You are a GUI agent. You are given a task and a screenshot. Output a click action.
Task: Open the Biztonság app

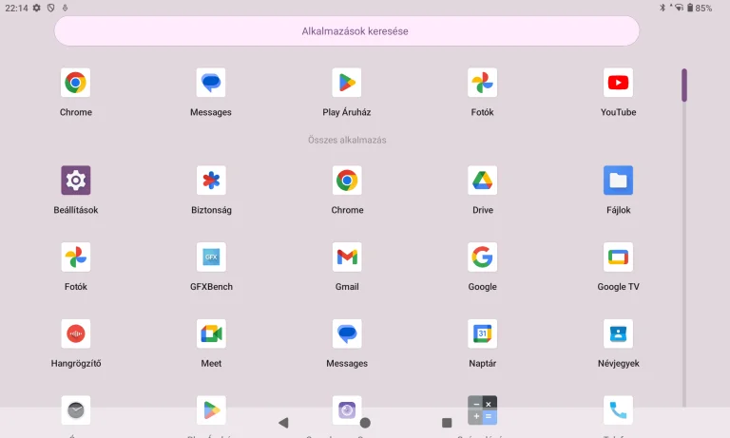pos(211,181)
